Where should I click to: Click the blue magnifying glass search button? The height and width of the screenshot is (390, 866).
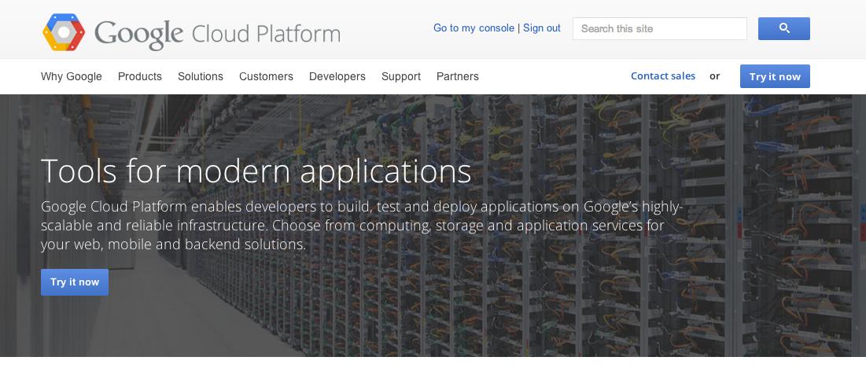click(783, 29)
